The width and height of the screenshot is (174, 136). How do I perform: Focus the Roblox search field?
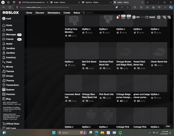(103, 13)
